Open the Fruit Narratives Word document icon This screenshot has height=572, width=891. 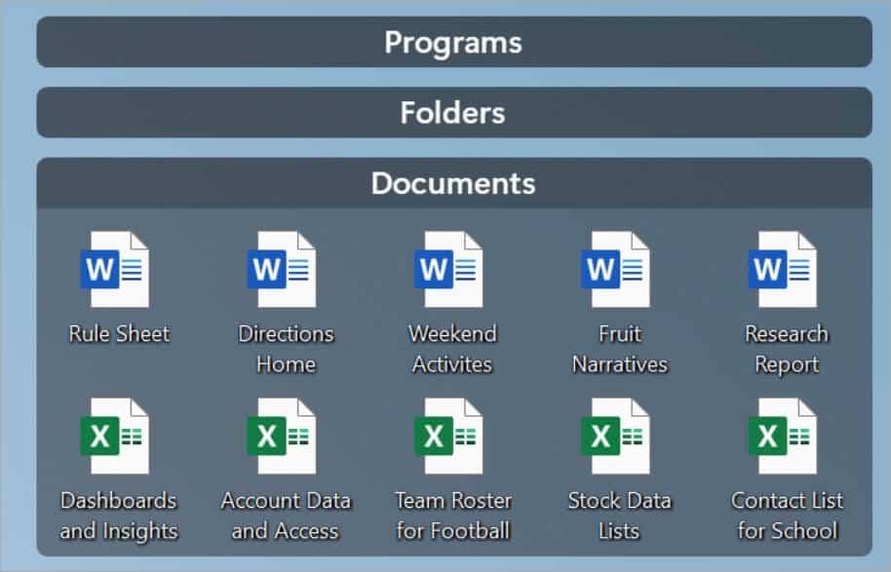click(615, 269)
